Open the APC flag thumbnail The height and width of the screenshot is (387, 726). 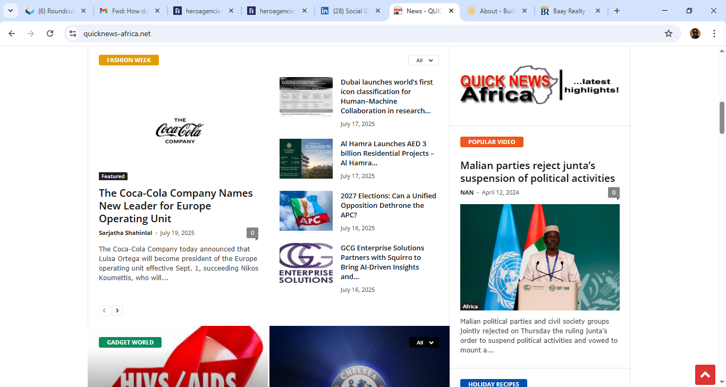[306, 211]
